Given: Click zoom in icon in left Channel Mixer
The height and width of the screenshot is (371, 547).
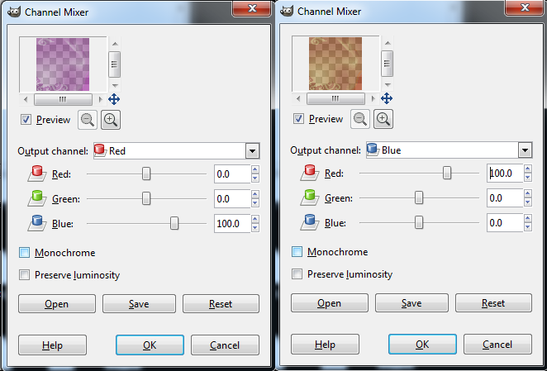Looking at the screenshot, I should pyautogui.click(x=111, y=120).
